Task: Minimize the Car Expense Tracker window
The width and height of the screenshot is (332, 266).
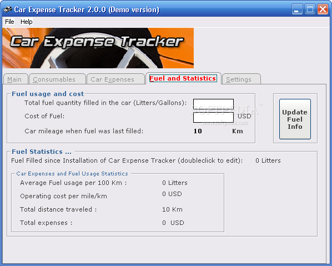Action: tap(297, 9)
